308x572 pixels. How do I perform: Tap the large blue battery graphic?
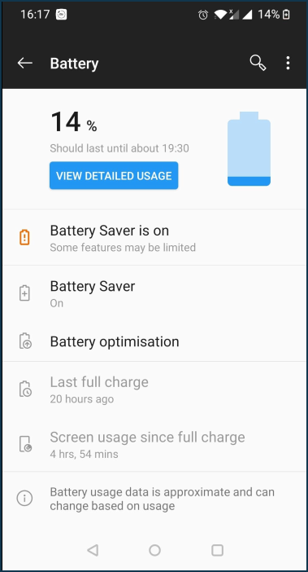(x=249, y=149)
